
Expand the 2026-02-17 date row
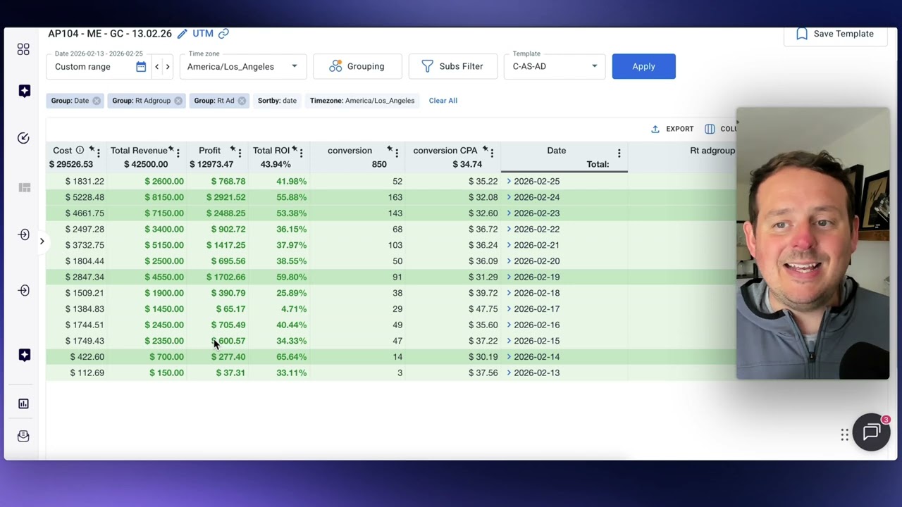point(509,308)
